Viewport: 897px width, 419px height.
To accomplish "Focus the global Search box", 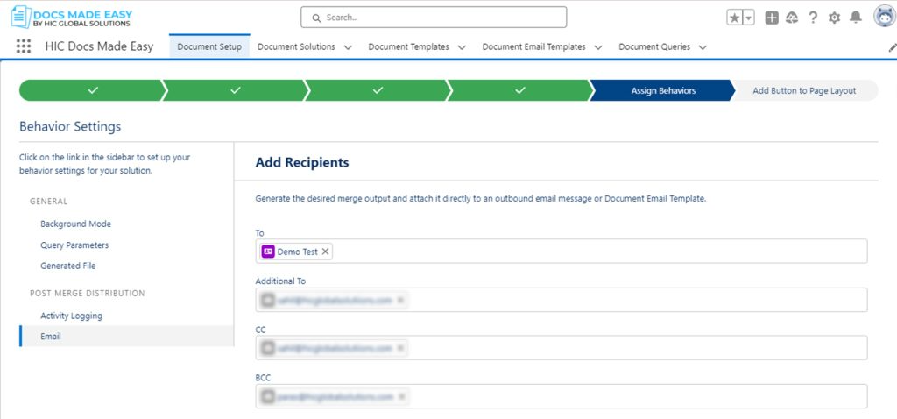I will [434, 18].
